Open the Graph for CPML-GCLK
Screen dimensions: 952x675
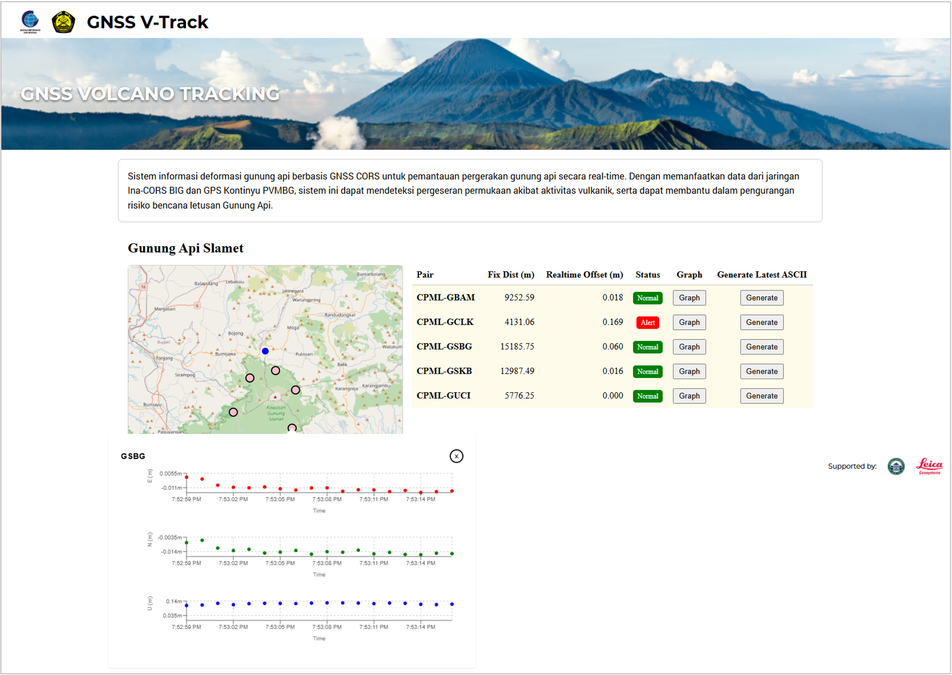tap(689, 323)
